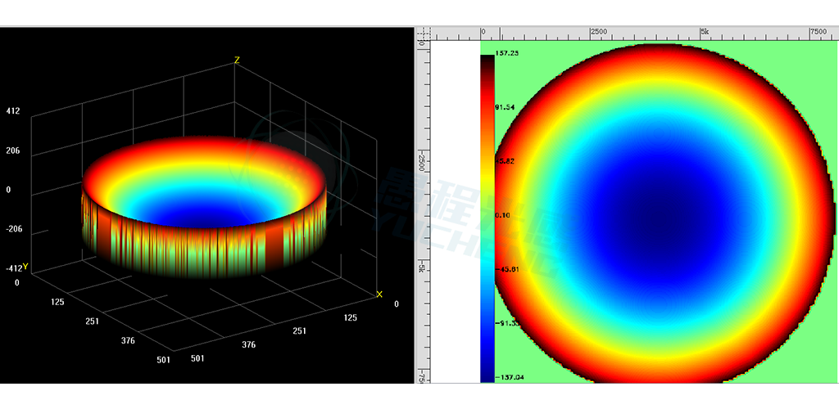Click the yellow Y axis label
This screenshot has width=839, height=409.
[25, 267]
